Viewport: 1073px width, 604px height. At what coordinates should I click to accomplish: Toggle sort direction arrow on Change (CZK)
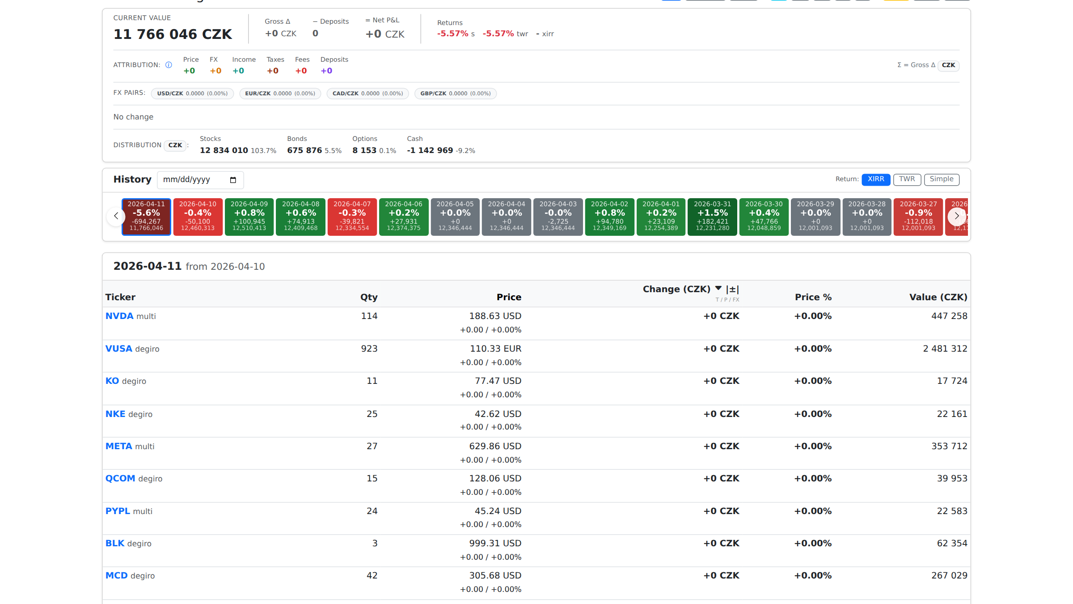tap(718, 289)
